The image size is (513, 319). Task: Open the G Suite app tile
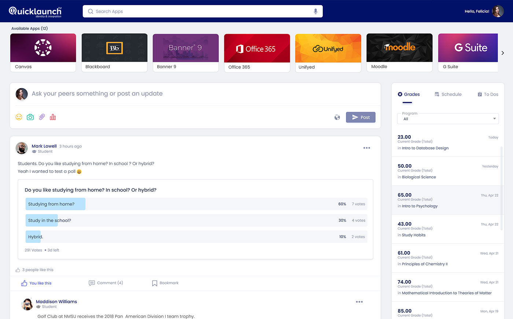[468, 53]
